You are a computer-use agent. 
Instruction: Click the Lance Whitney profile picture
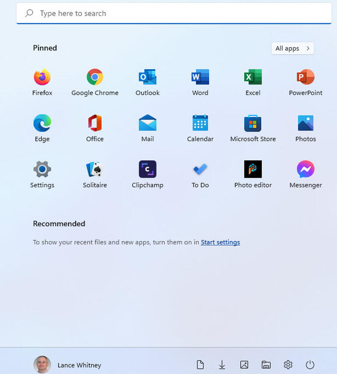point(42,364)
